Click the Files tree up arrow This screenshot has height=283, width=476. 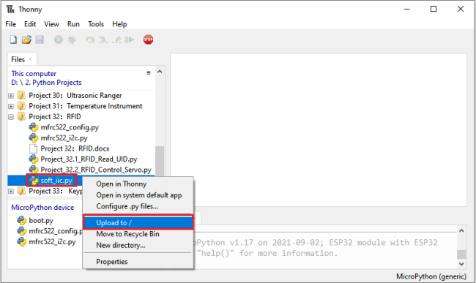click(160, 72)
